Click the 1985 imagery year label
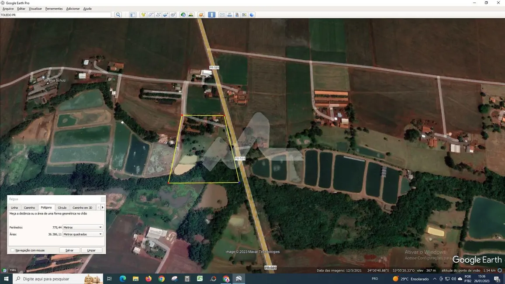 [13, 270]
